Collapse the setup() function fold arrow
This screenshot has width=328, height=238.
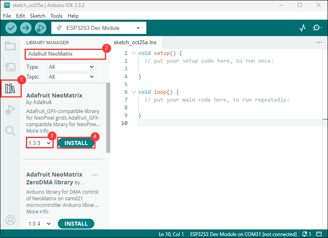click(134, 53)
